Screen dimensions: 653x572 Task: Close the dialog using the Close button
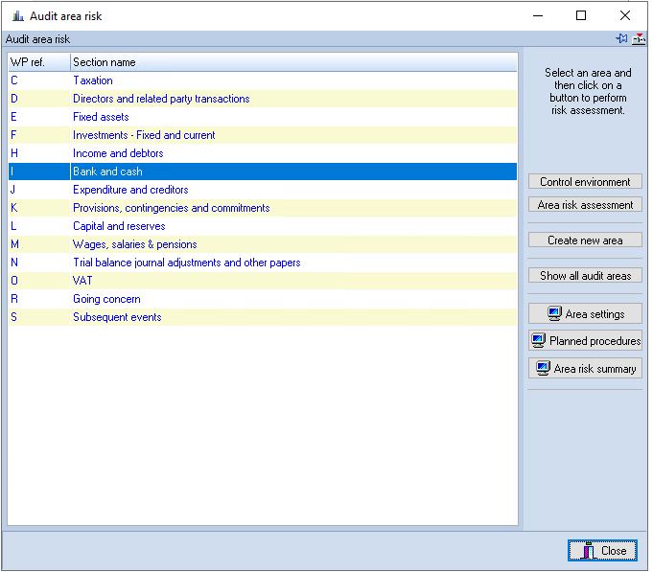tap(602, 550)
